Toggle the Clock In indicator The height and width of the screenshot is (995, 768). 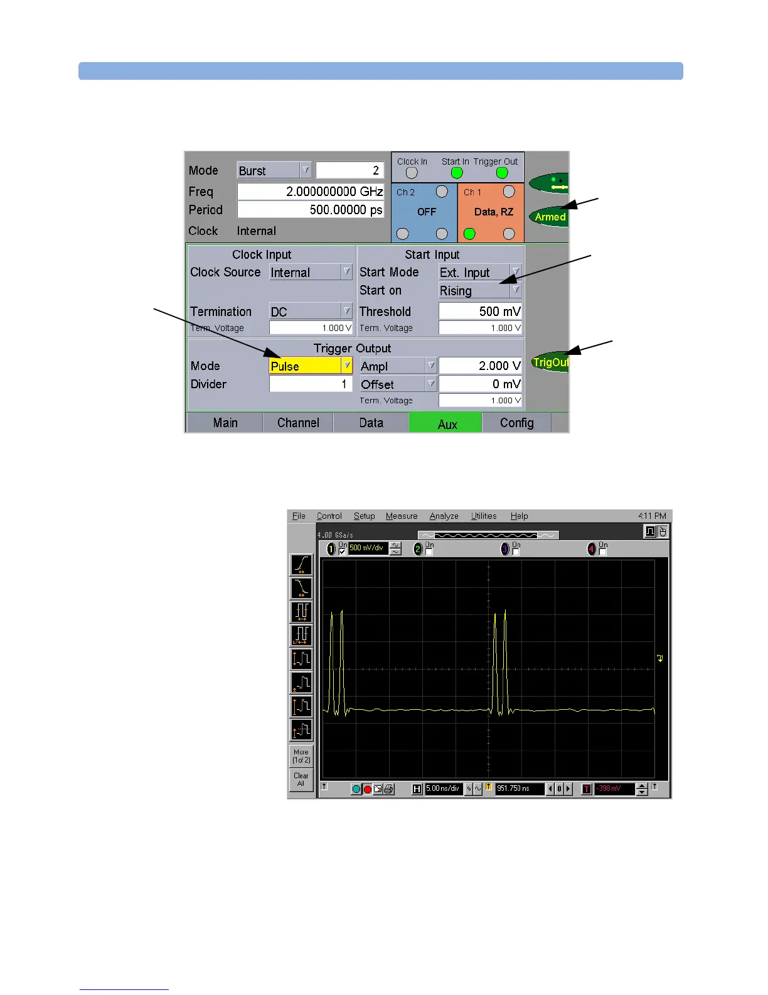[x=412, y=173]
